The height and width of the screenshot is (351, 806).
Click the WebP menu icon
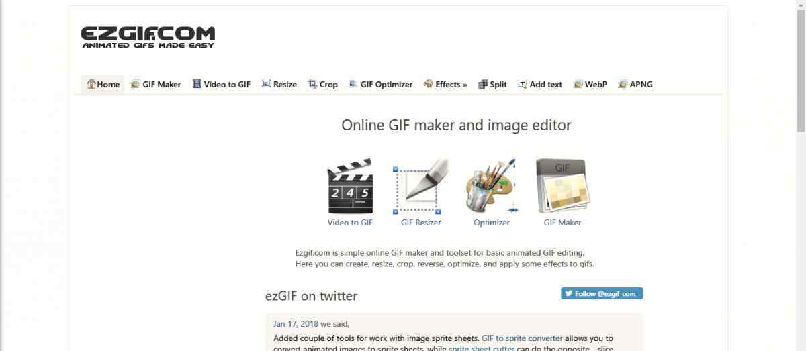pyautogui.click(x=578, y=84)
